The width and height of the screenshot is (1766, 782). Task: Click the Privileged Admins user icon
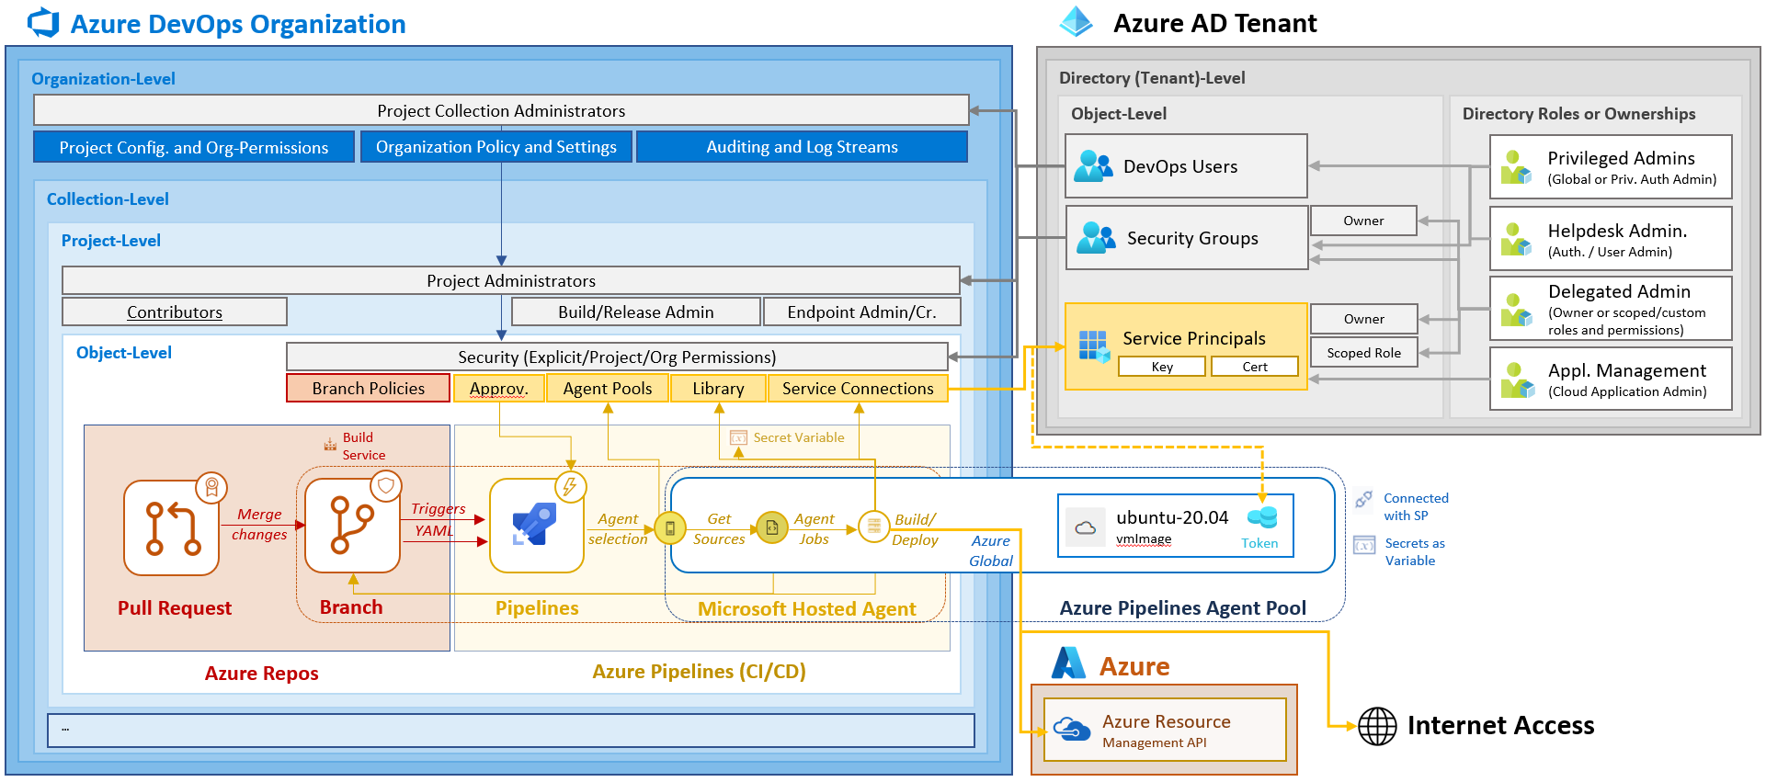pyautogui.click(x=1516, y=167)
